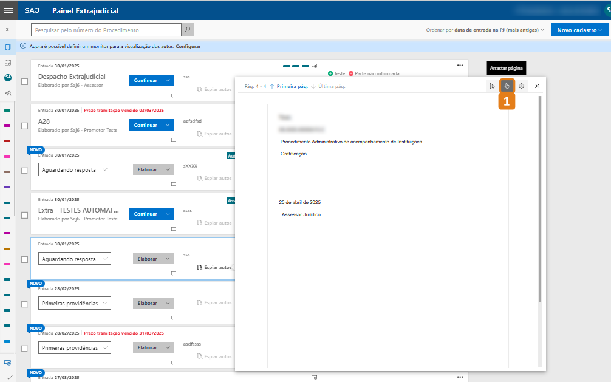Click Espiar autos on highlighted card

(x=214, y=267)
